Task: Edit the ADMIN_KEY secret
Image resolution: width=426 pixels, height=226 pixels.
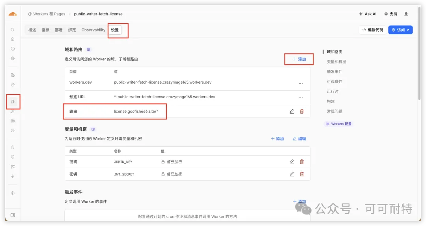Action: pos(292,162)
